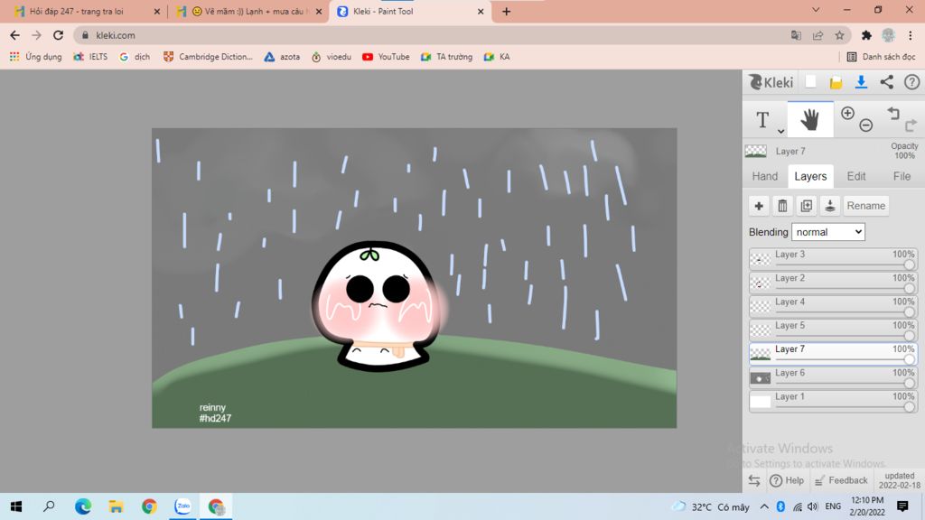
Task: Download the image with save icon
Action: (861, 82)
